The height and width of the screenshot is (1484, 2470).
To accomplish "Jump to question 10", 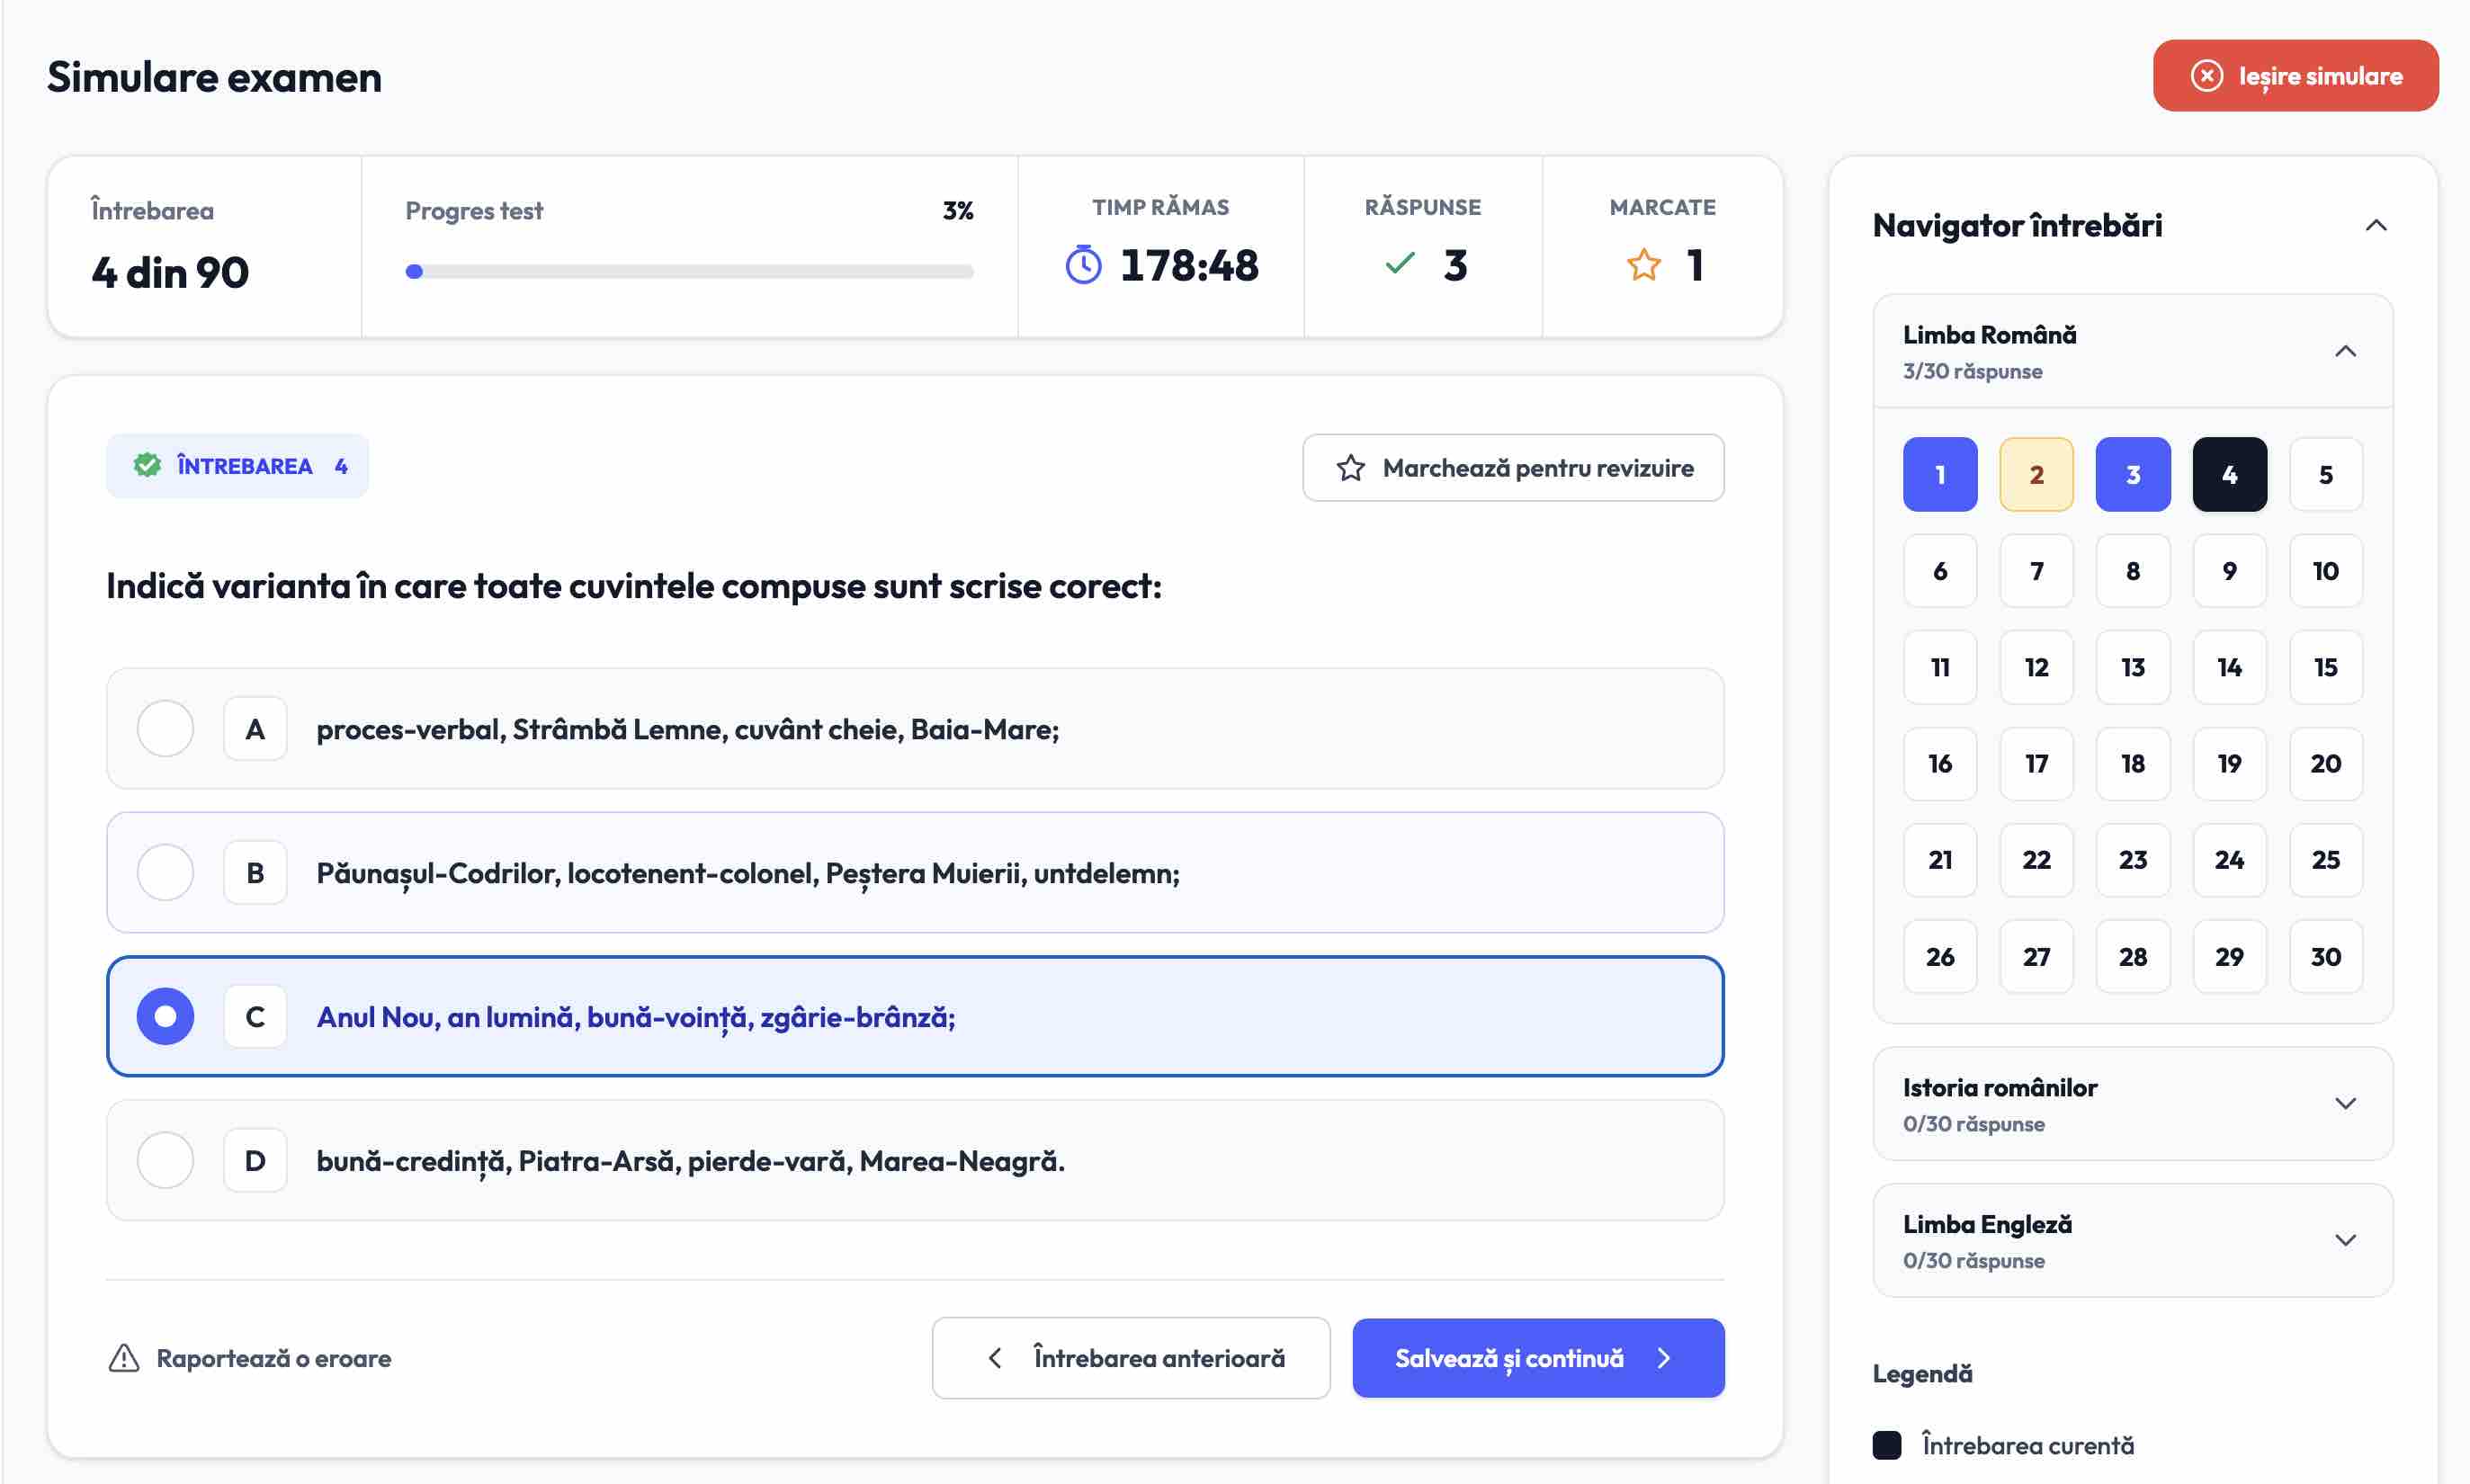I will (x=2326, y=571).
